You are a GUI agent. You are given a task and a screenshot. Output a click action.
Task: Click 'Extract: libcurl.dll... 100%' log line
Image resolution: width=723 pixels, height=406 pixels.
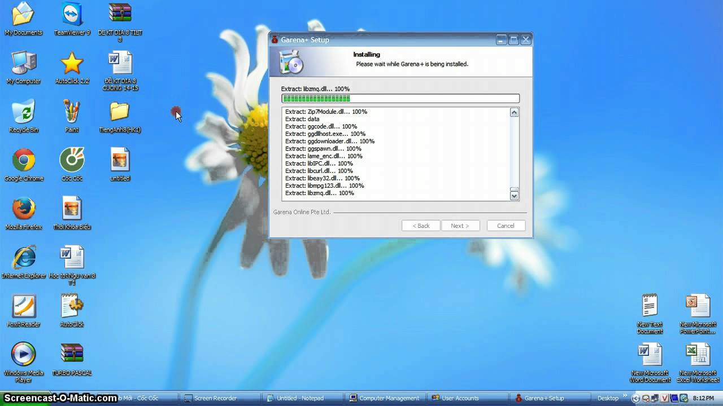click(x=319, y=170)
